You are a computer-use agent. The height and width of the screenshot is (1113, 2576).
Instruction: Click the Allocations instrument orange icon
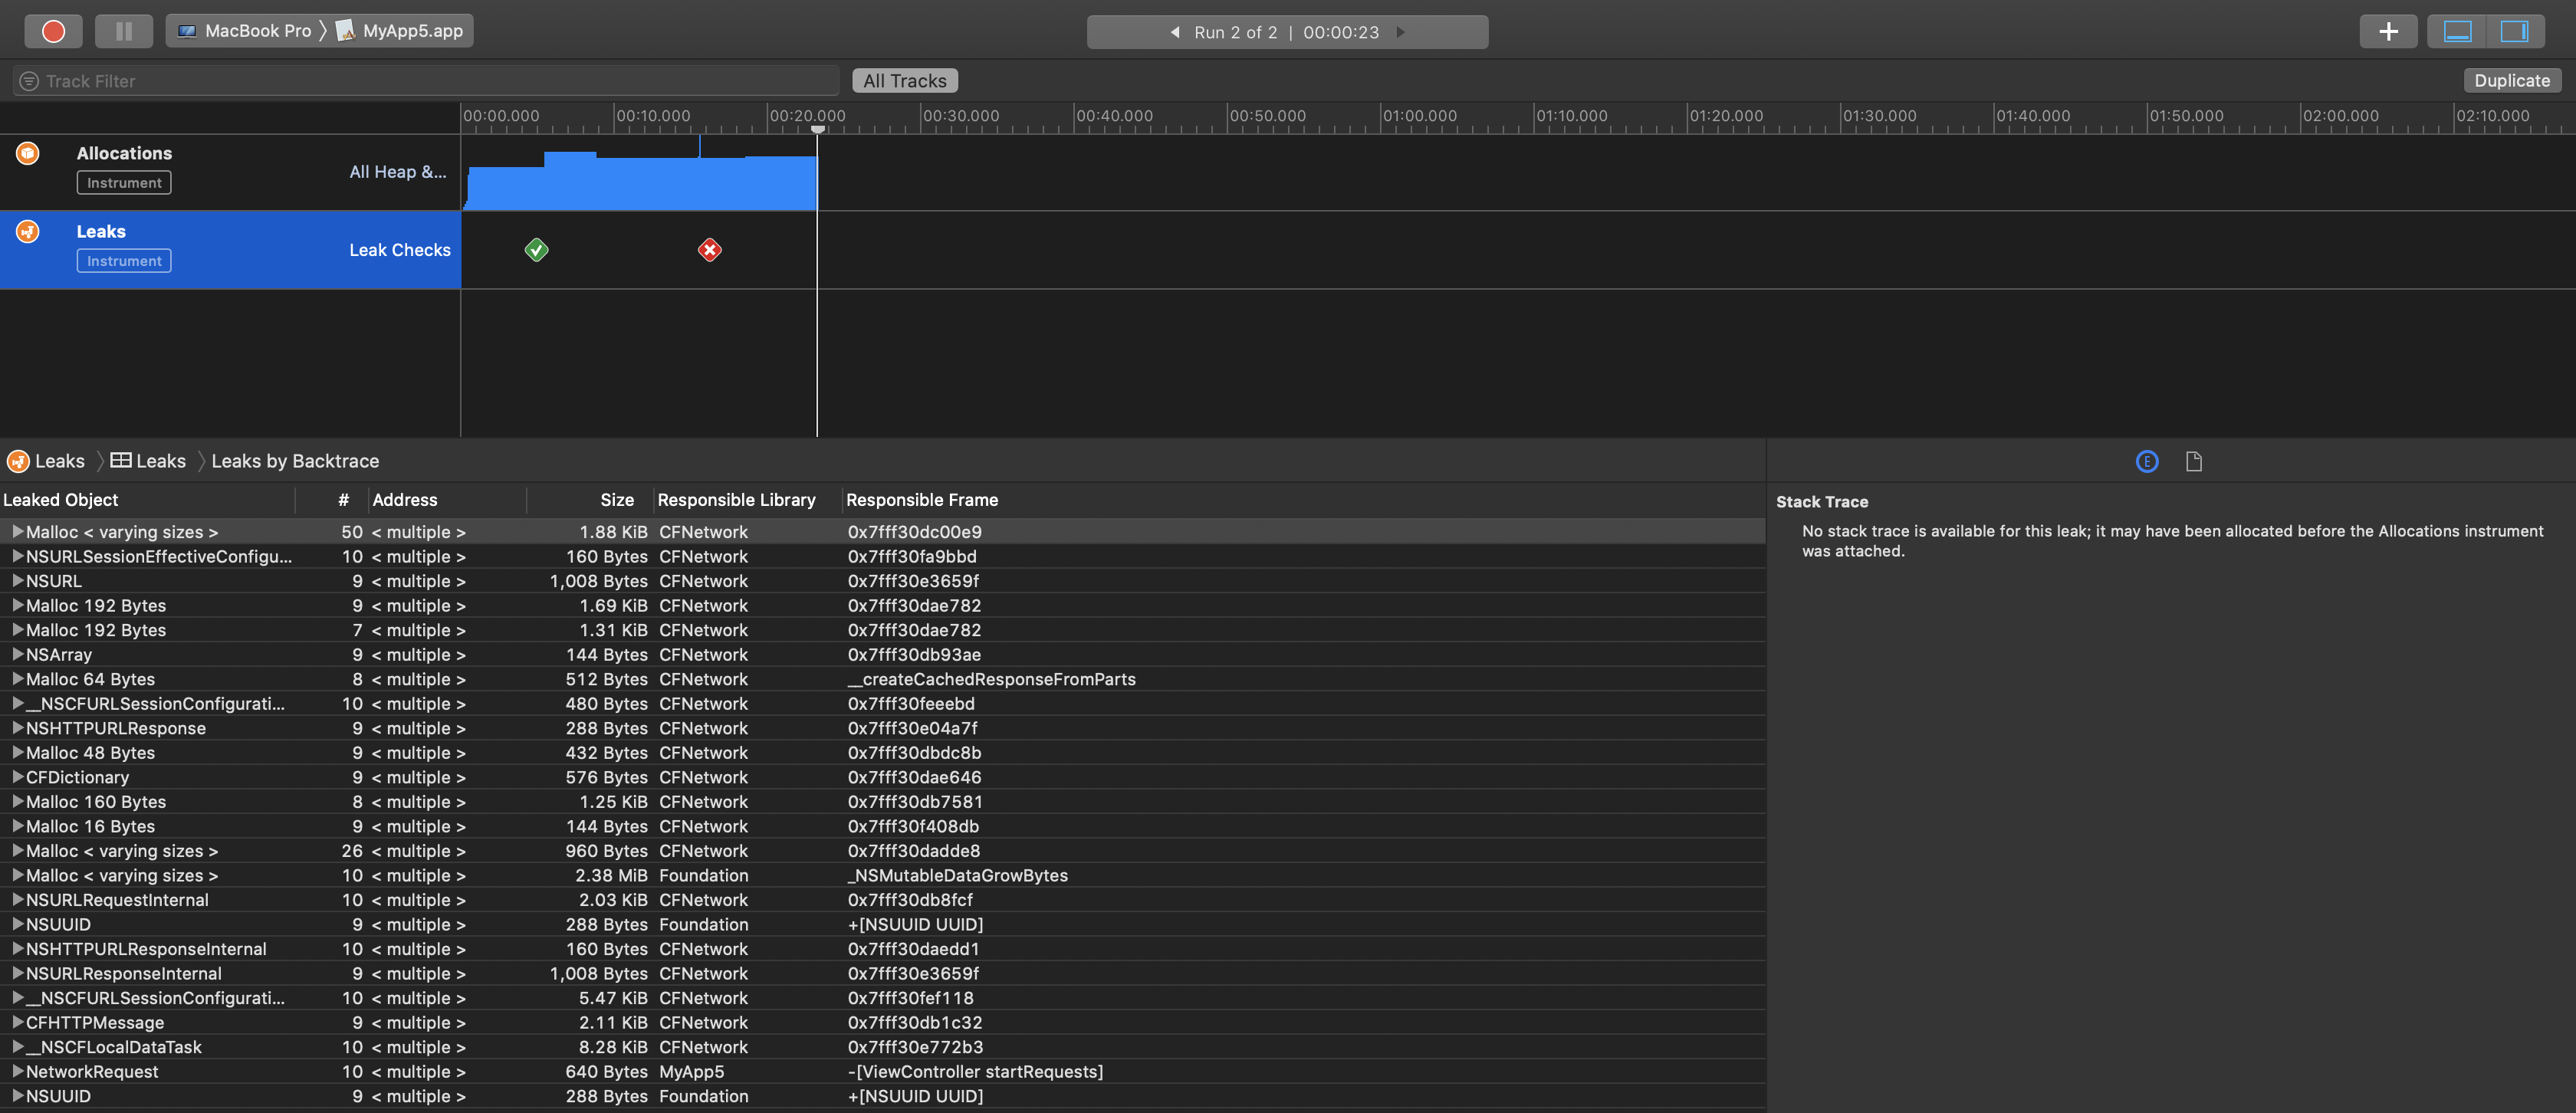(x=28, y=153)
